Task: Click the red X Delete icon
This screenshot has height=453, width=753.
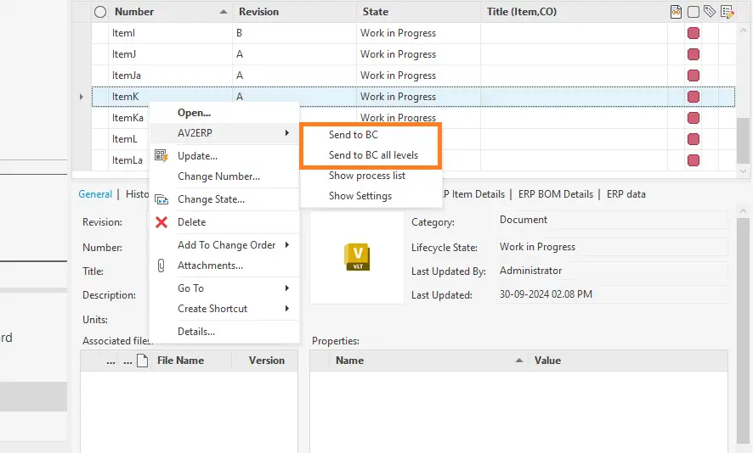Action: point(161,222)
